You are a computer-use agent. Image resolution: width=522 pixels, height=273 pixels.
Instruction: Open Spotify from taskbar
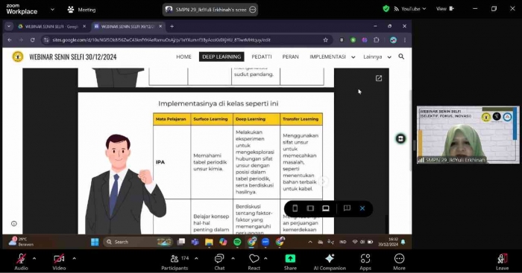pyautogui.click(x=237, y=242)
